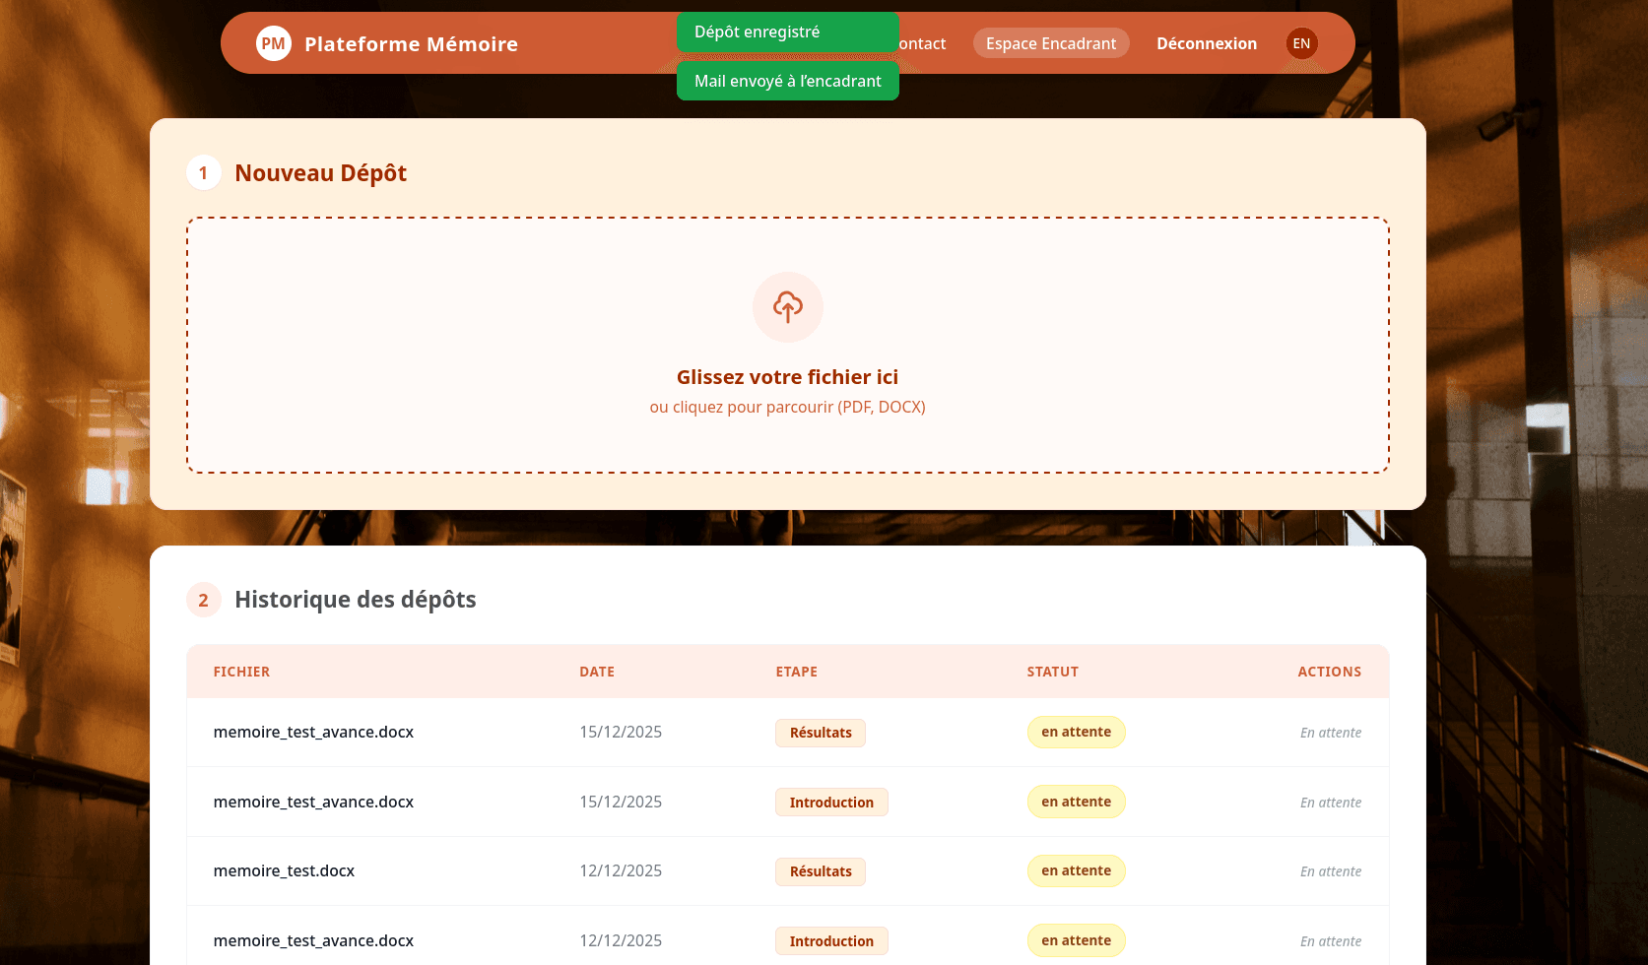1648x965 pixels.
Task: Click the STATUT column header
Action: (1053, 672)
